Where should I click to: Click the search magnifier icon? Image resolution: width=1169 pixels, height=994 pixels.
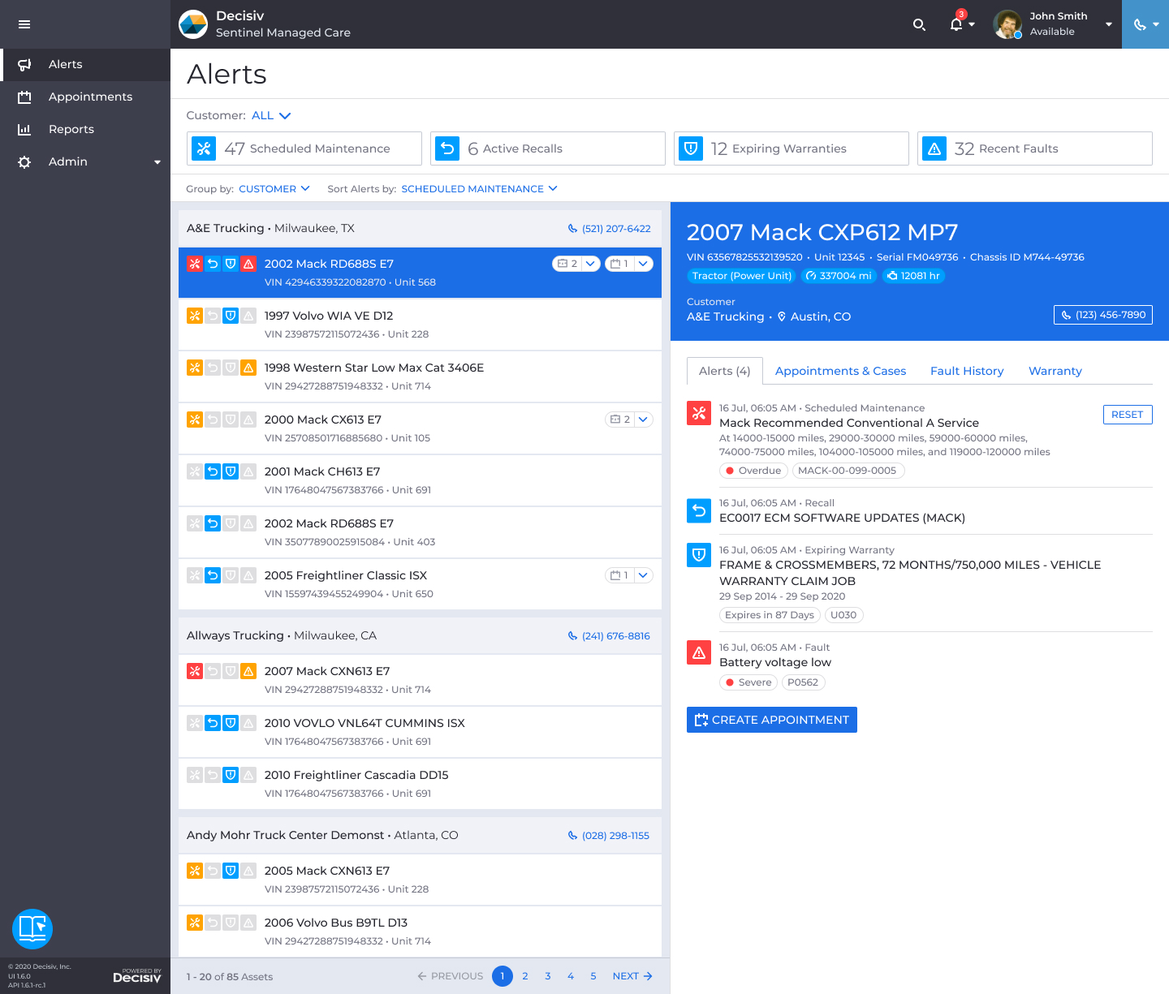pos(919,24)
